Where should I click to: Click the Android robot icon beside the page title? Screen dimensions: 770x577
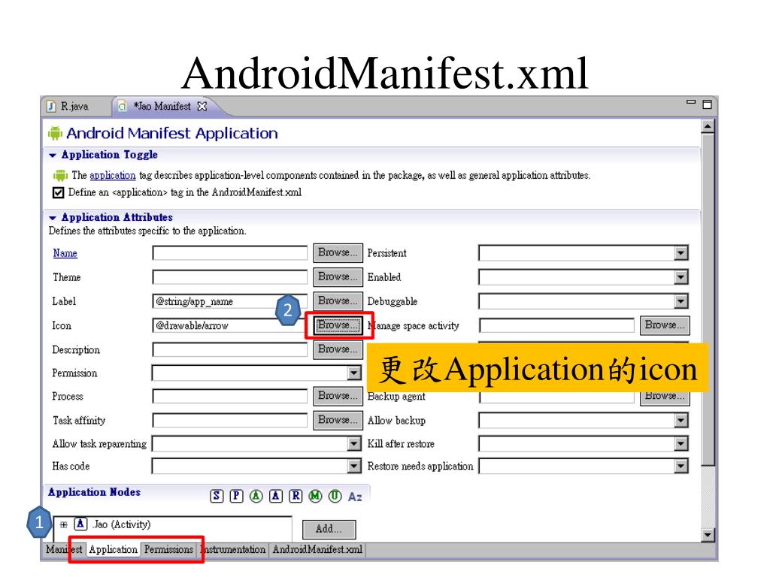point(55,133)
